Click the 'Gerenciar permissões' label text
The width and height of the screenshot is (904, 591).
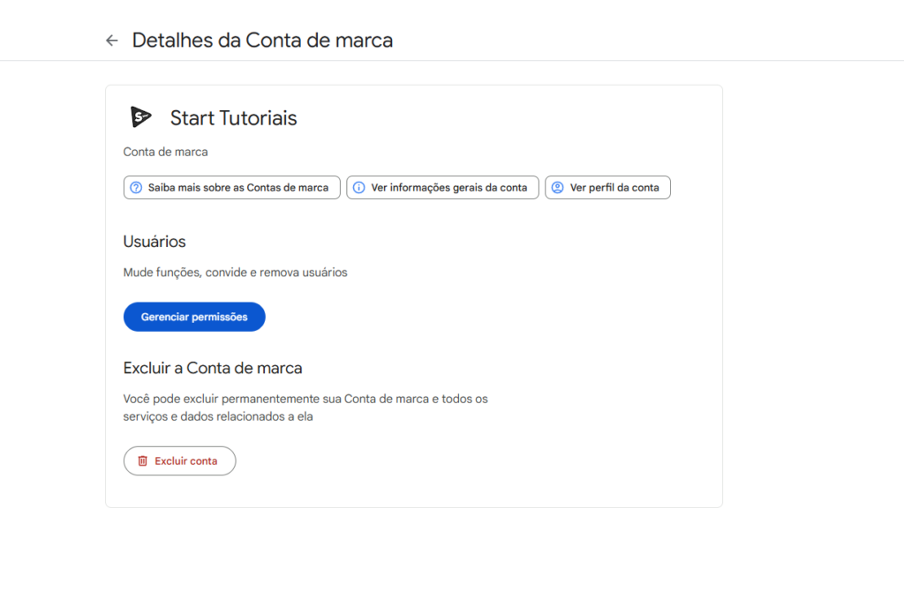pos(194,317)
